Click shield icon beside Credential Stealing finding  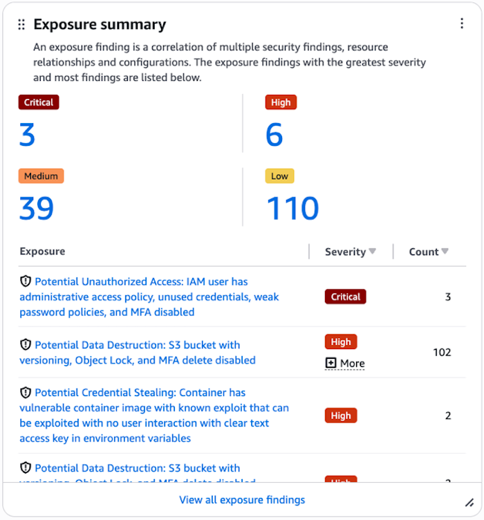tap(26, 393)
